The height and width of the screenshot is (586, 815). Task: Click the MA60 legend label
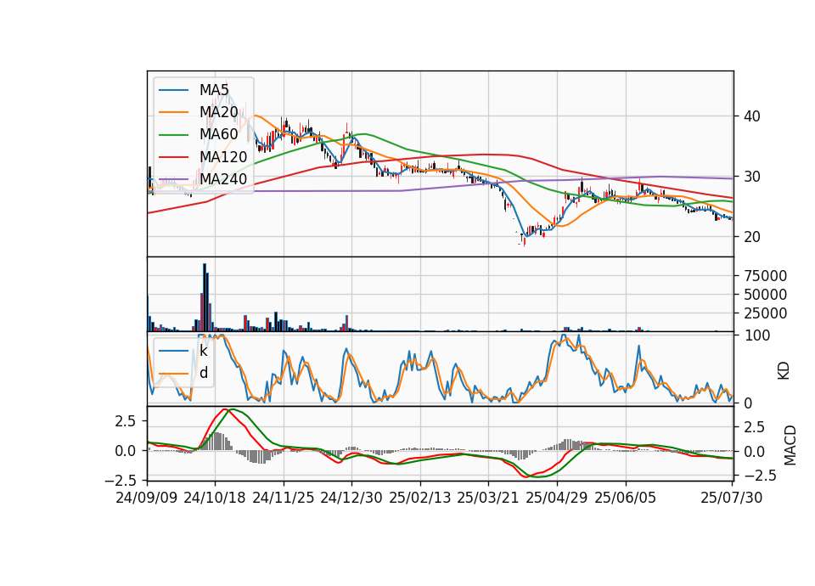point(218,134)
